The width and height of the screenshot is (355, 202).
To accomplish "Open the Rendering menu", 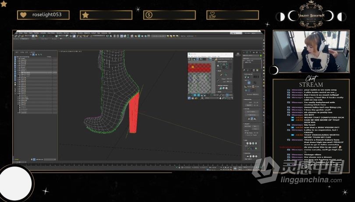I will [59, 33].
